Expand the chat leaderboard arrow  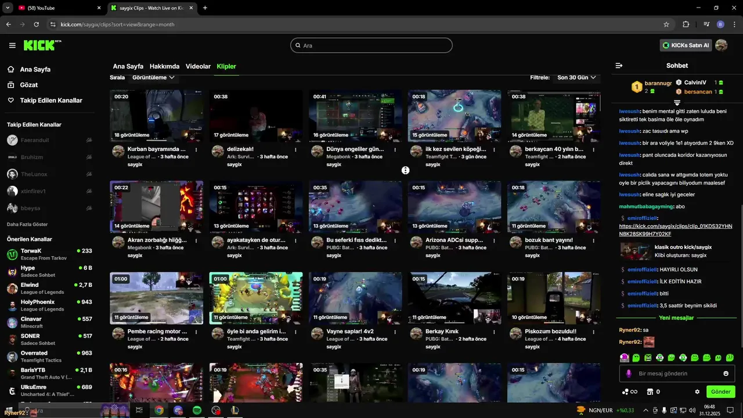tap(677, 102)
